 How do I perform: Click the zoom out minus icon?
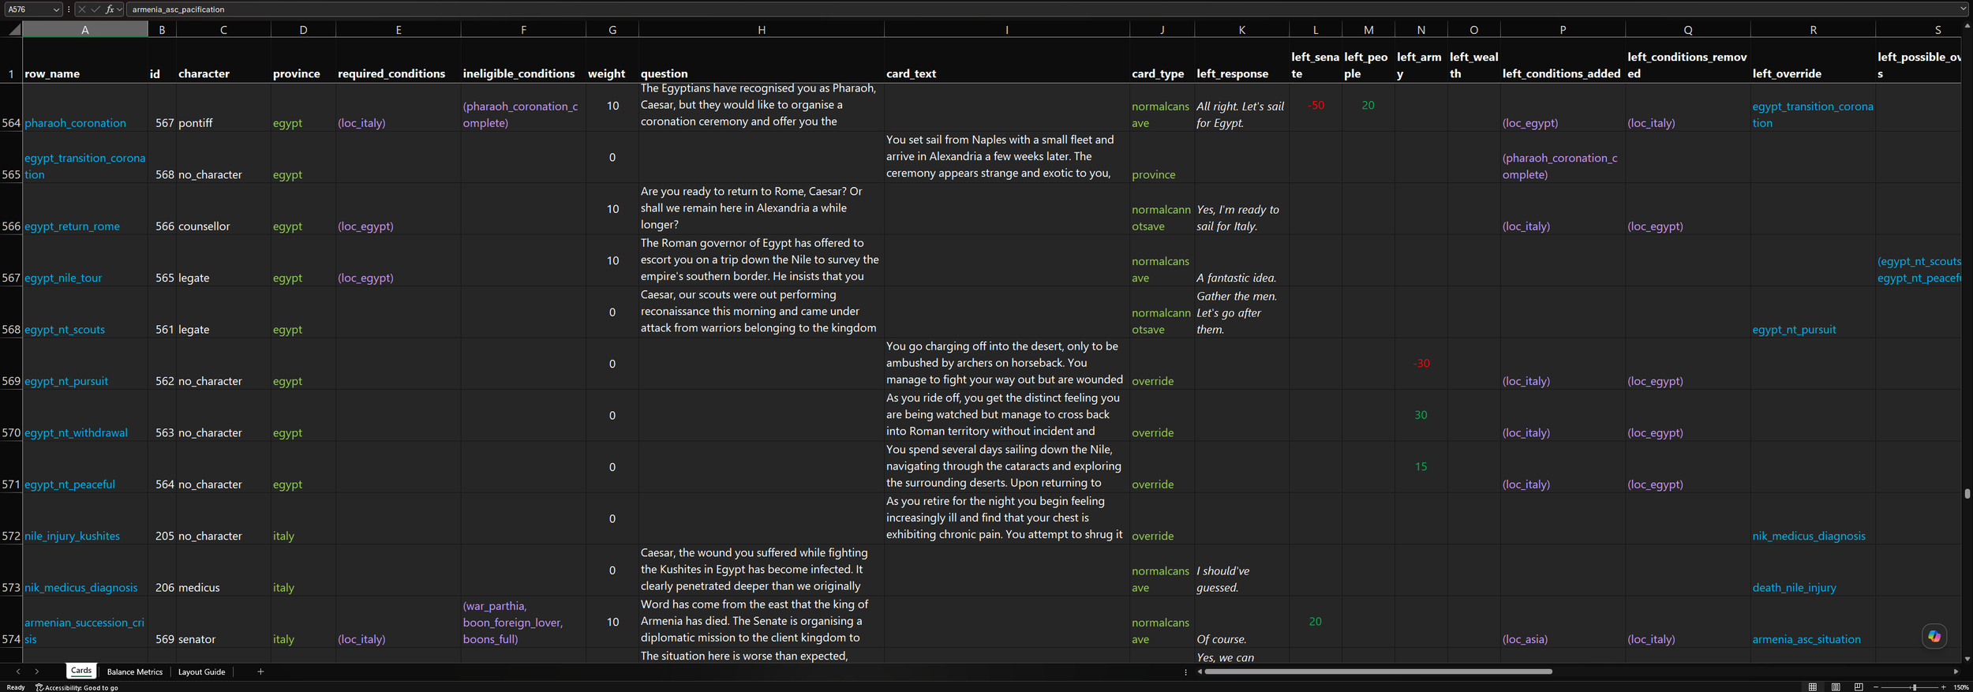[x=1876, y=687]
